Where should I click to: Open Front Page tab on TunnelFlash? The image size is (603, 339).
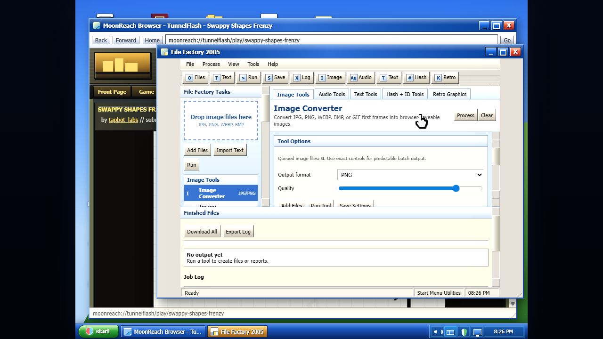point(112,92)
